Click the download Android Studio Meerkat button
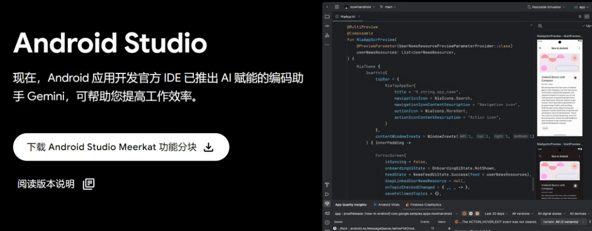 tap(121, 147)
